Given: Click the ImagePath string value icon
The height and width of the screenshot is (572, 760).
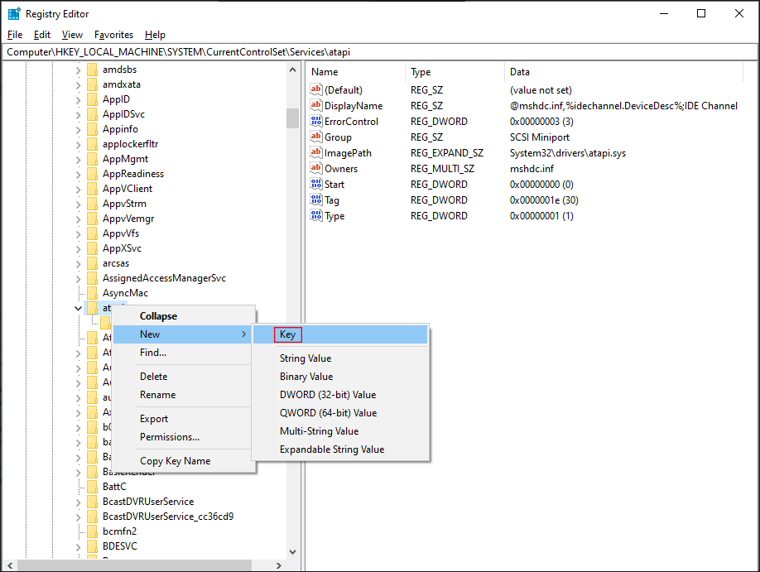Looking at the screenshot, I should [x=316, y=152].
